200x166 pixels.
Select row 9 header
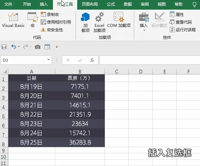coord(4,150)
